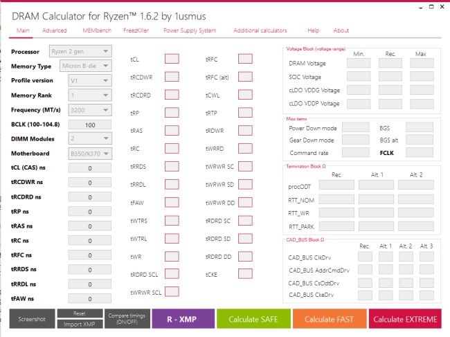Click the BGS value field

pos(420,127)
